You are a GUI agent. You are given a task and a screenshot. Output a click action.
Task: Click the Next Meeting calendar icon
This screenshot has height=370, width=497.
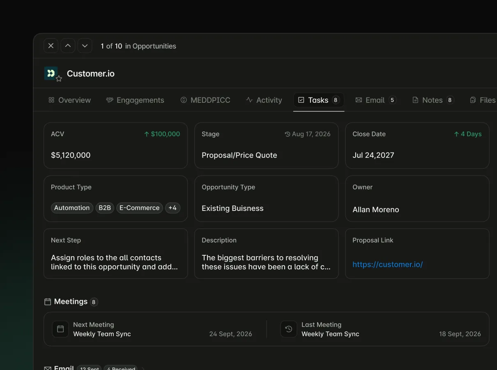[x=60, y=329]
